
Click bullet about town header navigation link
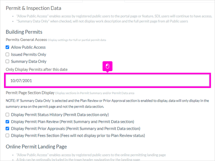(78, 159)
